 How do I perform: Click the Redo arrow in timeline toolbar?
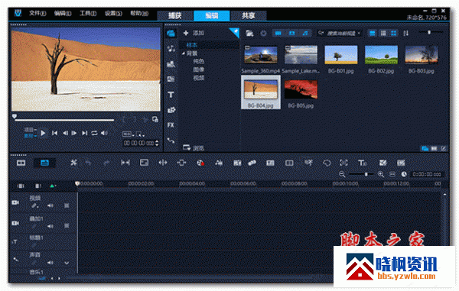[x=106, y=163]
